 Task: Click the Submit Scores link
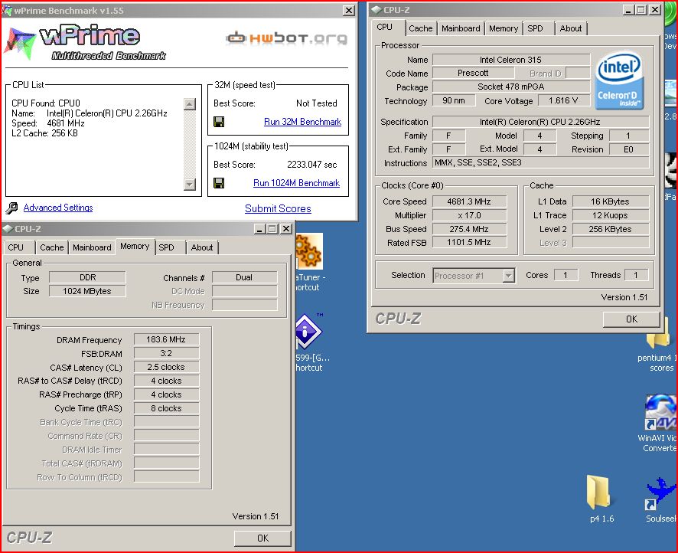[278, 208]
